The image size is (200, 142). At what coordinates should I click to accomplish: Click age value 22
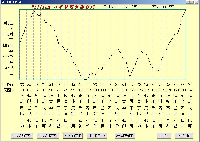pos(22,85)
